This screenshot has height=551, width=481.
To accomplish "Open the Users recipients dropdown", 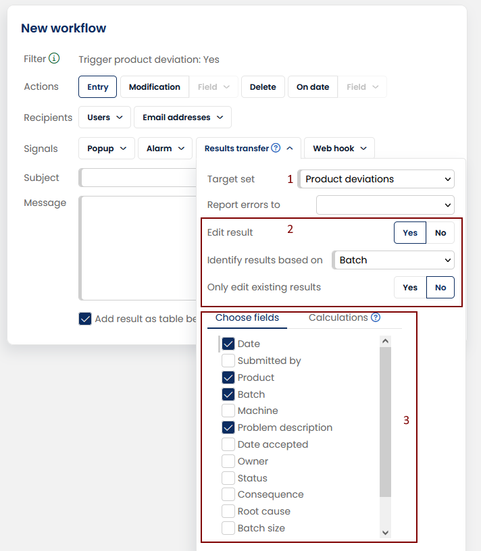I will [104, 117].
